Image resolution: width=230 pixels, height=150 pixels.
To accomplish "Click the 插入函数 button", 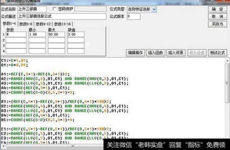I will click(156, 53).
